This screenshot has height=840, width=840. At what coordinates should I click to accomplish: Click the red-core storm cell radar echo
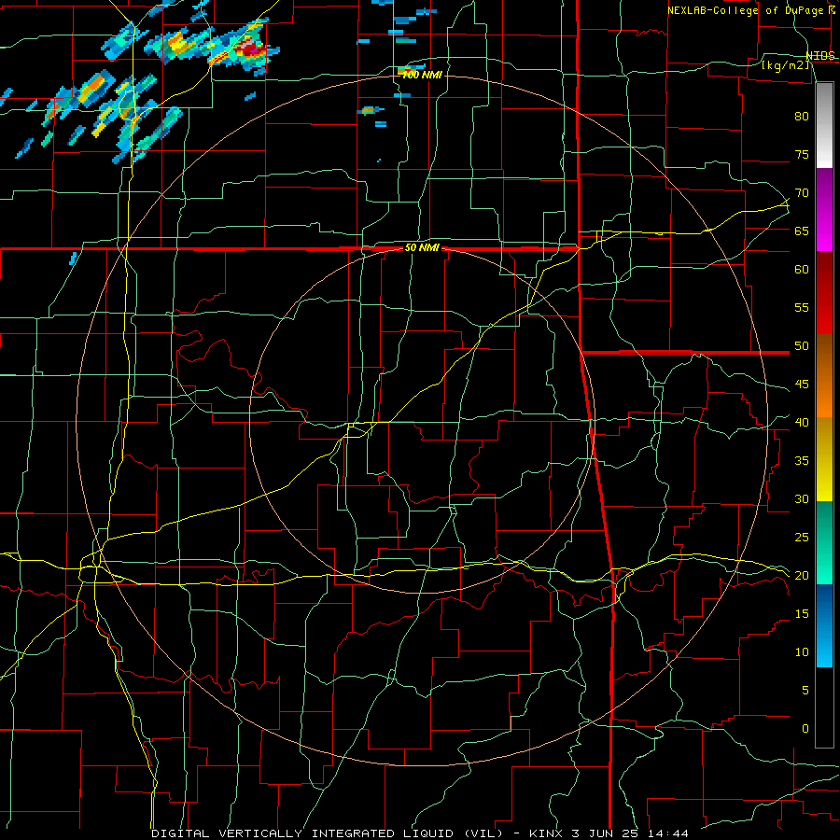tap(251, 49)
